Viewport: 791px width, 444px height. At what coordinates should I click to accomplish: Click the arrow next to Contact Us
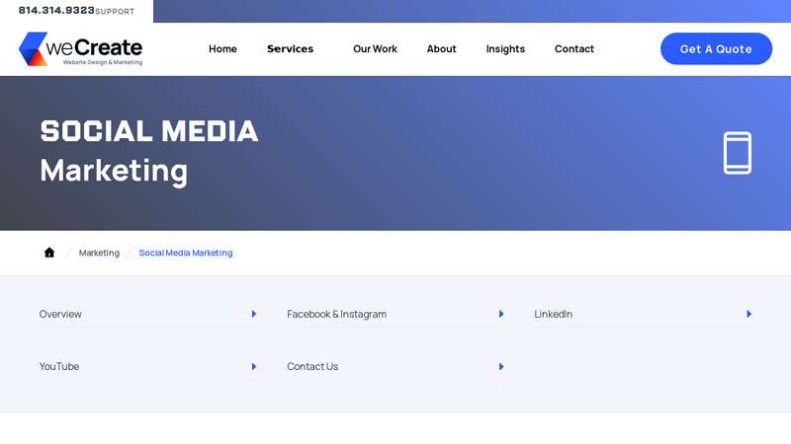501,366
